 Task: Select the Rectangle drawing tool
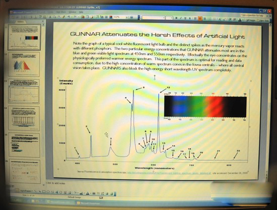44,192
